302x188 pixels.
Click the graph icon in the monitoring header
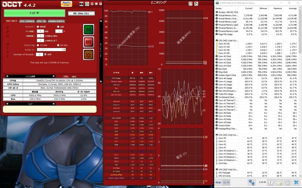pos(190,4)
